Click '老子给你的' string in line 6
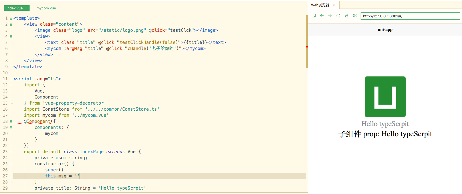The height and width of the screenshot is (194, 462). (x=162, y=48)
